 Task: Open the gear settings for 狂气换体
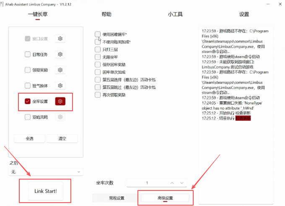(x=61, y=86)
